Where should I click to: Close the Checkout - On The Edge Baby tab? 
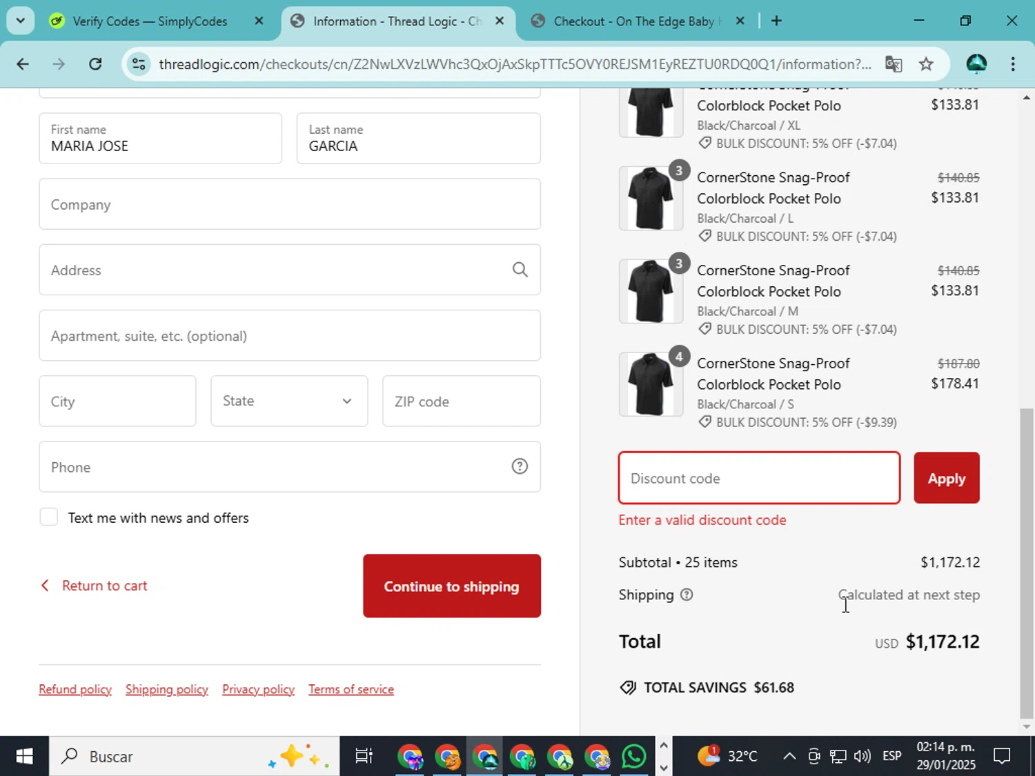(740, 21)
